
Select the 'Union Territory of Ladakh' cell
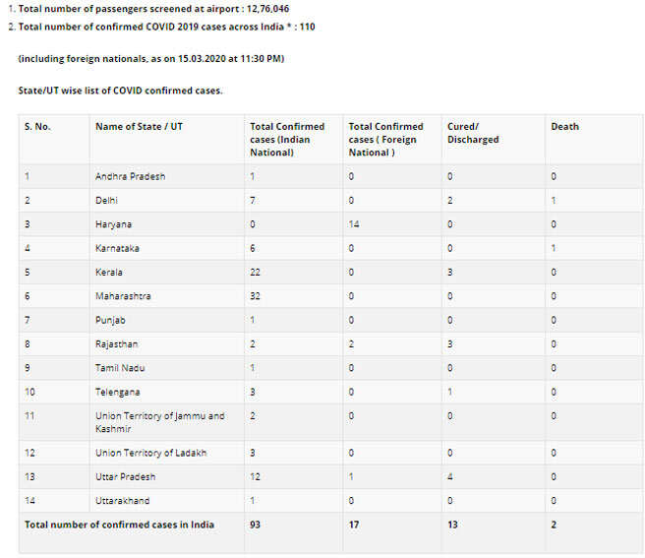click(151, 453)
